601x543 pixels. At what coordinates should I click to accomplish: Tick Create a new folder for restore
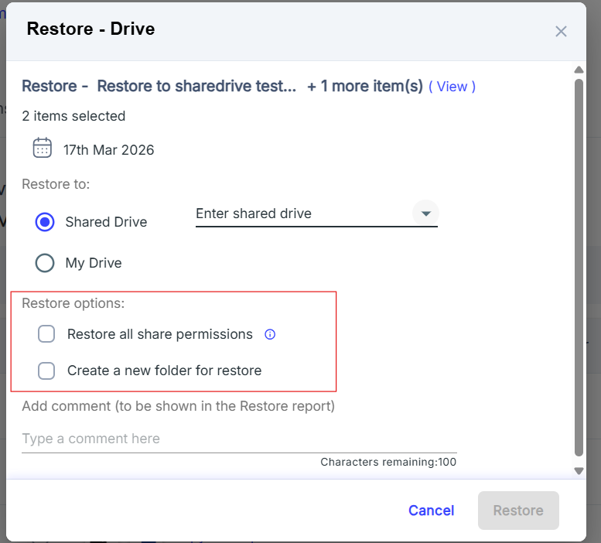pos(46,371)
